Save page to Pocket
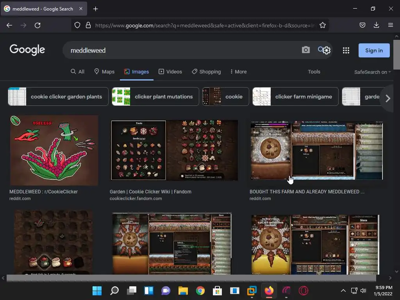This screenshot has width=400, height=300. coord(362,25)
